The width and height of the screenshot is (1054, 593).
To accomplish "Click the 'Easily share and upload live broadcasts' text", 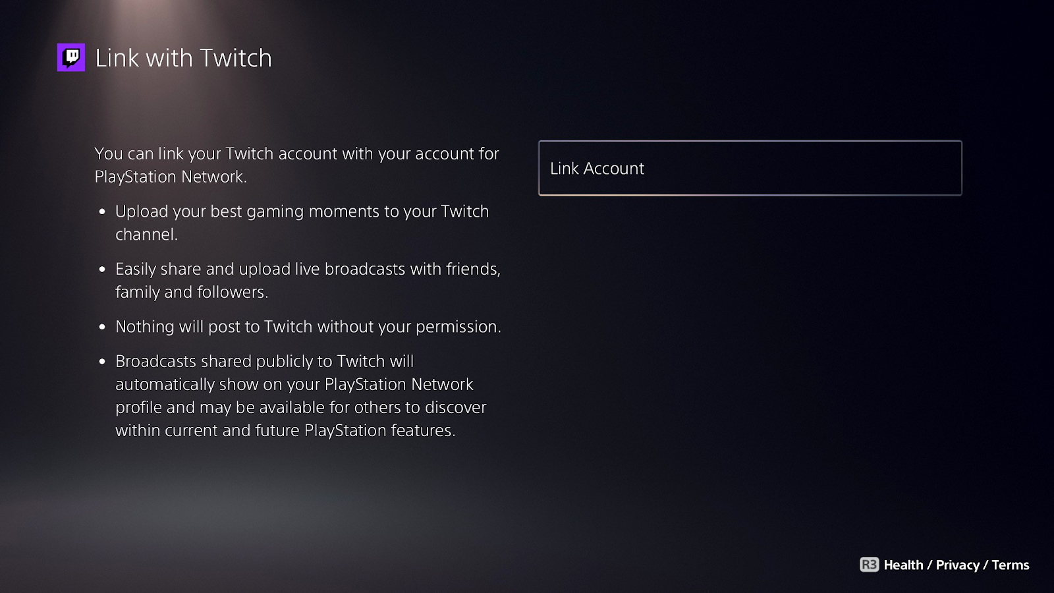I will [308, 280].
